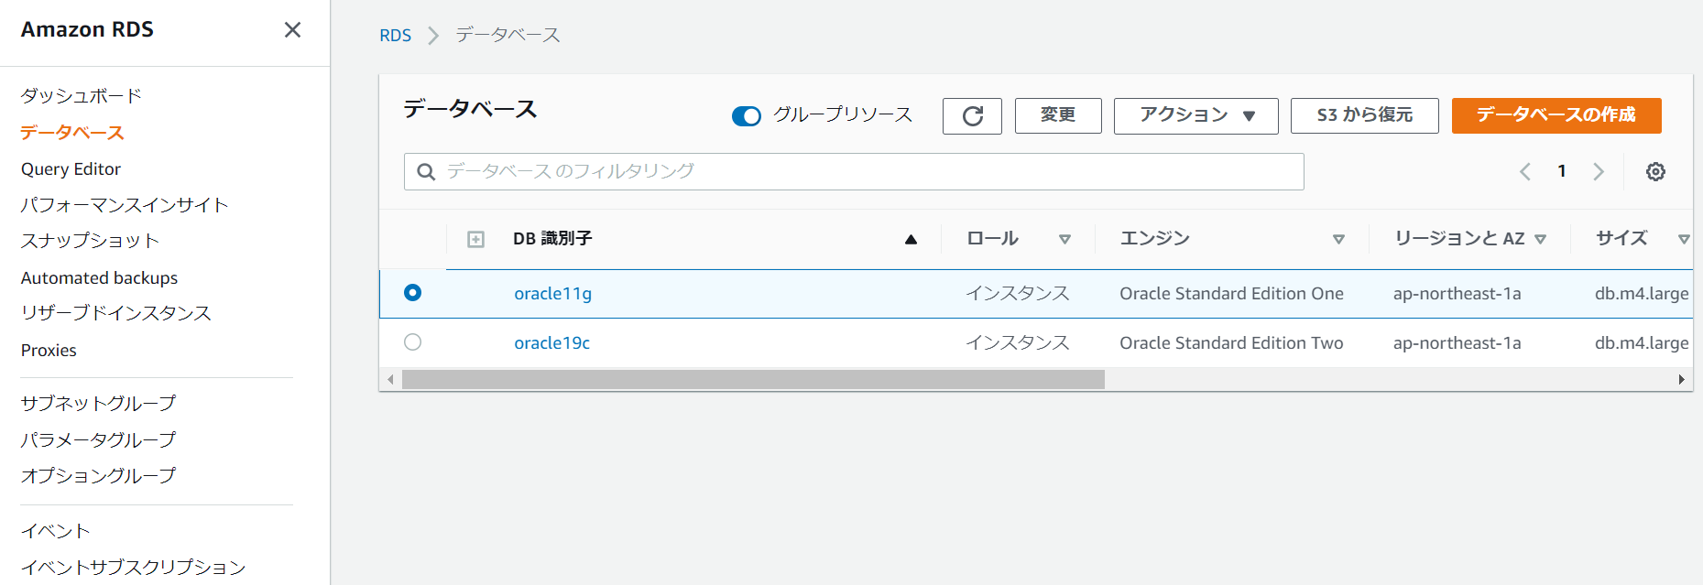This screenshot has height=585, width=1703.
Task: Select the oracle11g radio button
Action: click(413, 293)
